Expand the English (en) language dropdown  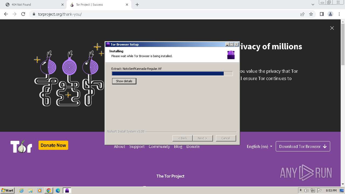[259, 147]
